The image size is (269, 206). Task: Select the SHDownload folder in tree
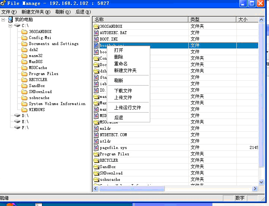(40, 92)
